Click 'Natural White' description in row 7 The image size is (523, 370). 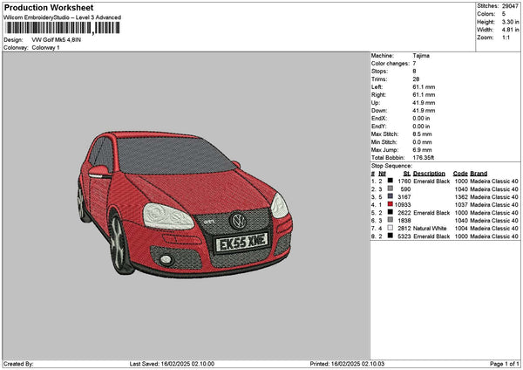pos(430,229)
